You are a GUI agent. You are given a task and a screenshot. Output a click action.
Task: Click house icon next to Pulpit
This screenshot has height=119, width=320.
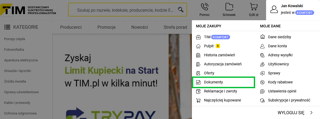pos(198,46)
